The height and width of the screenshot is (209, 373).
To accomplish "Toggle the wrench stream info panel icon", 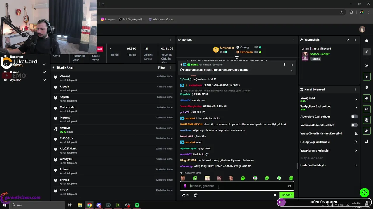I will pos(367,131).
